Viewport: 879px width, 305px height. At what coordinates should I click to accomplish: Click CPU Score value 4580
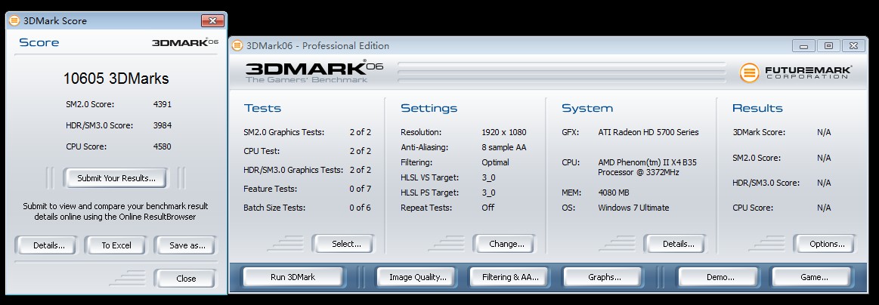point(162,146)
